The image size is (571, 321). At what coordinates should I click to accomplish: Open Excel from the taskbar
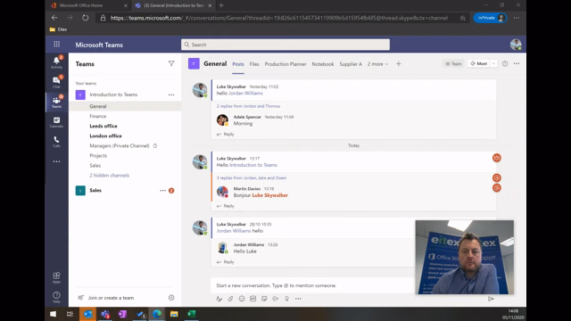pyautogui.click(x=192, y=314)
